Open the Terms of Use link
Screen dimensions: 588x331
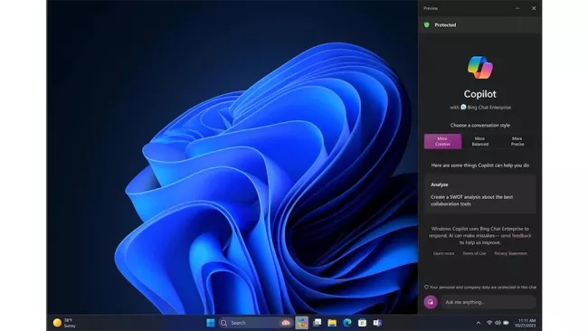click(x=474, y=253)
